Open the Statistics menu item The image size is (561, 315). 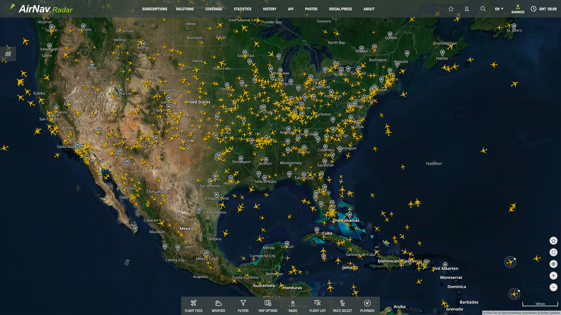click(242, 9)
